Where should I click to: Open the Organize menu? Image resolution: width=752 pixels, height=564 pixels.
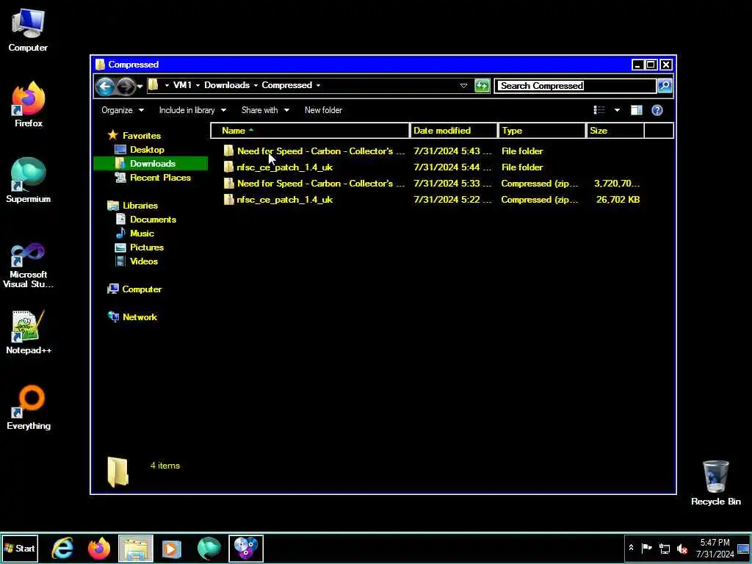click(x=123, y=110)
